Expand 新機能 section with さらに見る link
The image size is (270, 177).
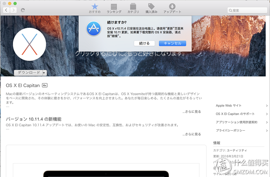pyautogui.click(x=192, y=134)
